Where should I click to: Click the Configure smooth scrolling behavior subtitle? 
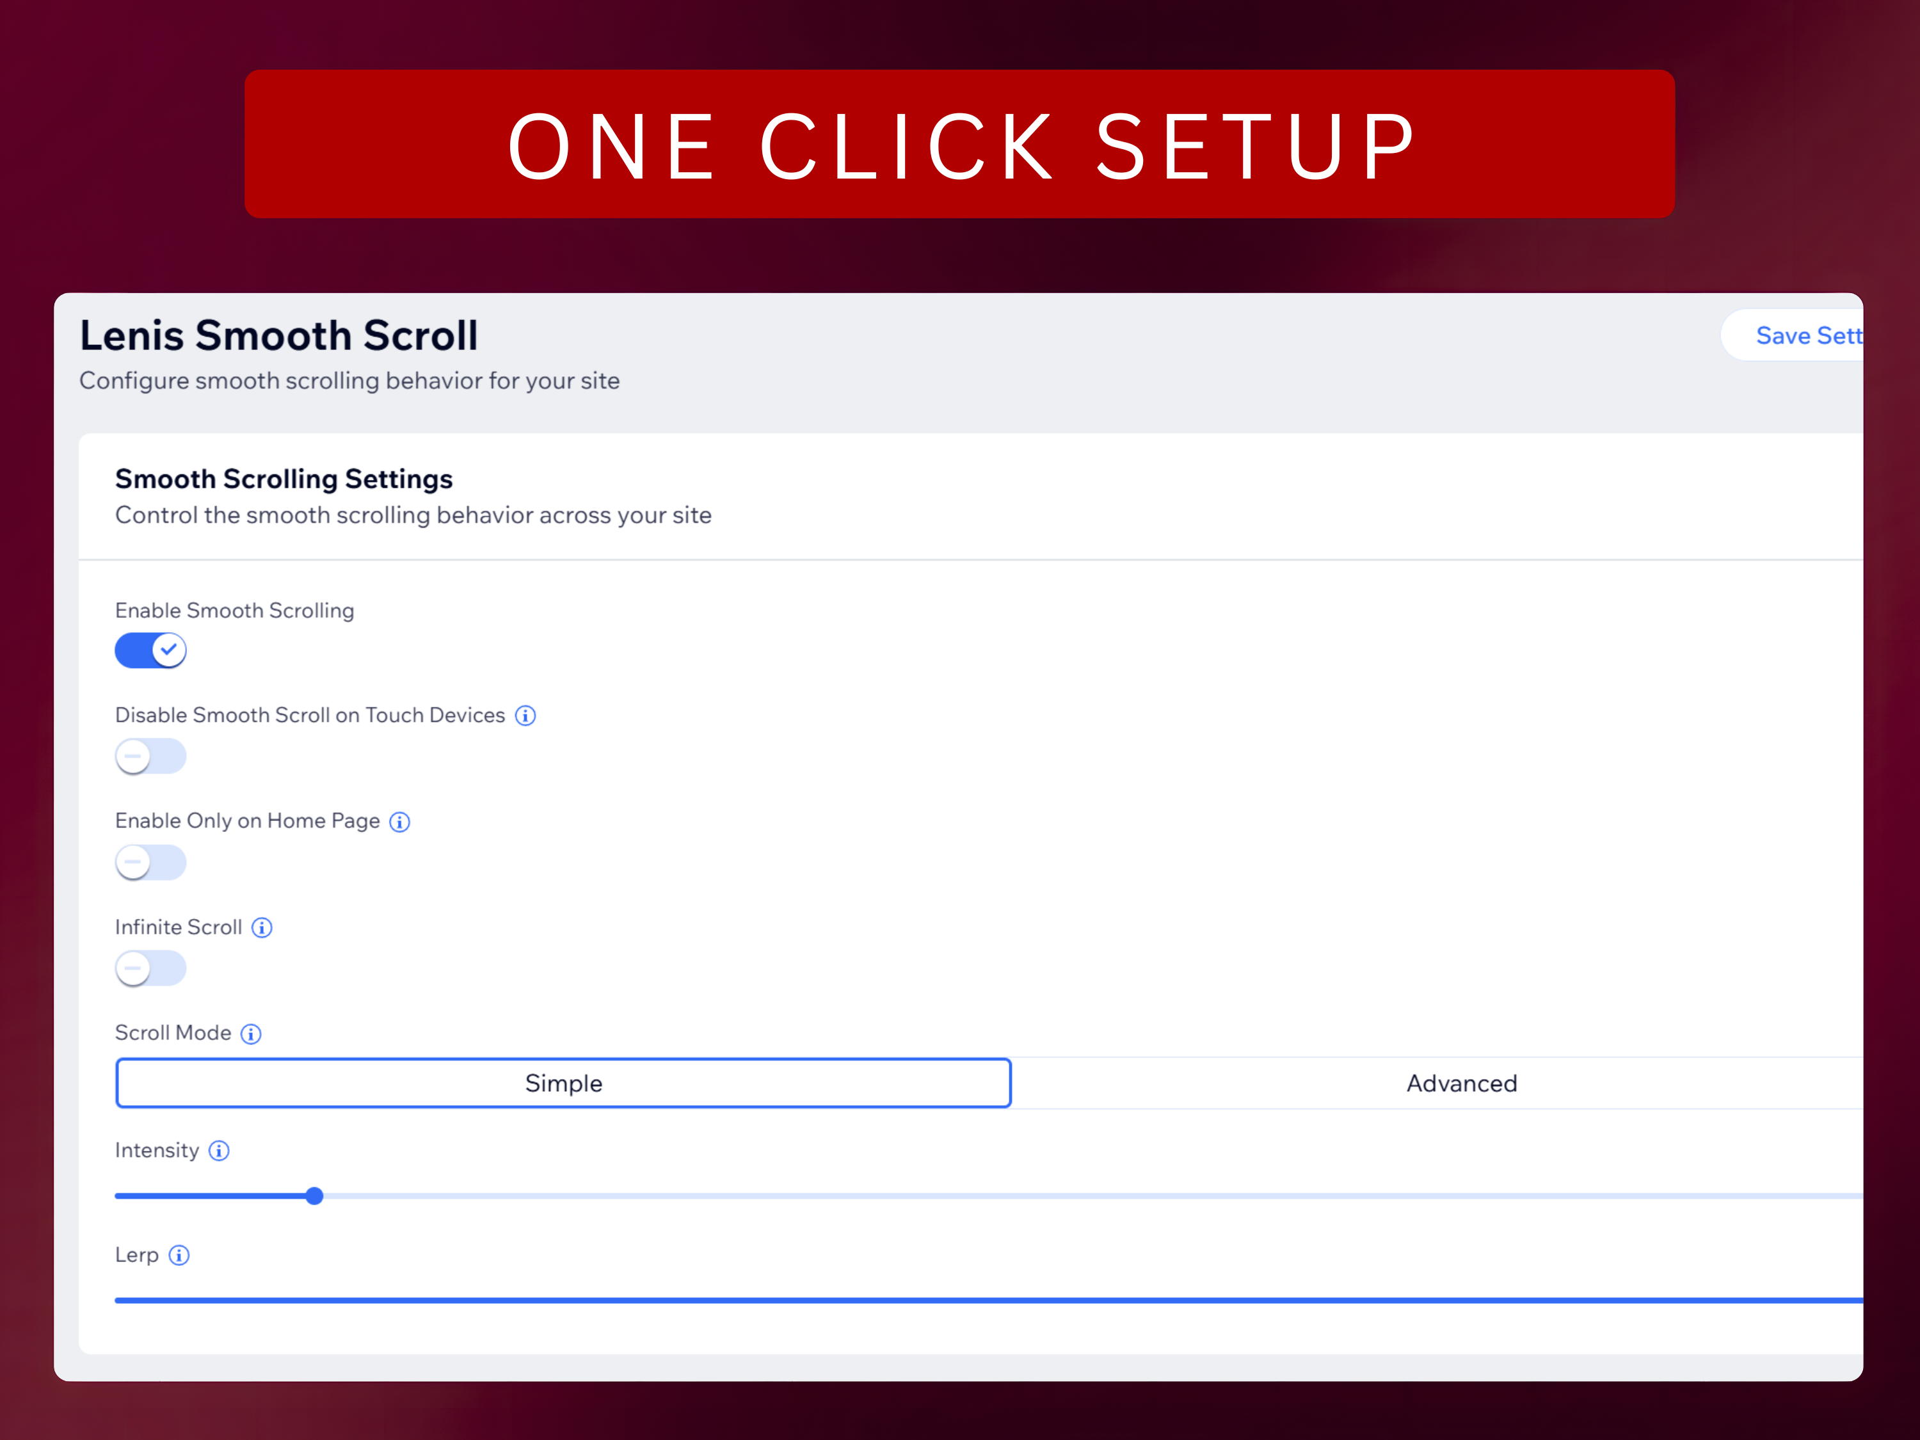(x=349, y=381)
